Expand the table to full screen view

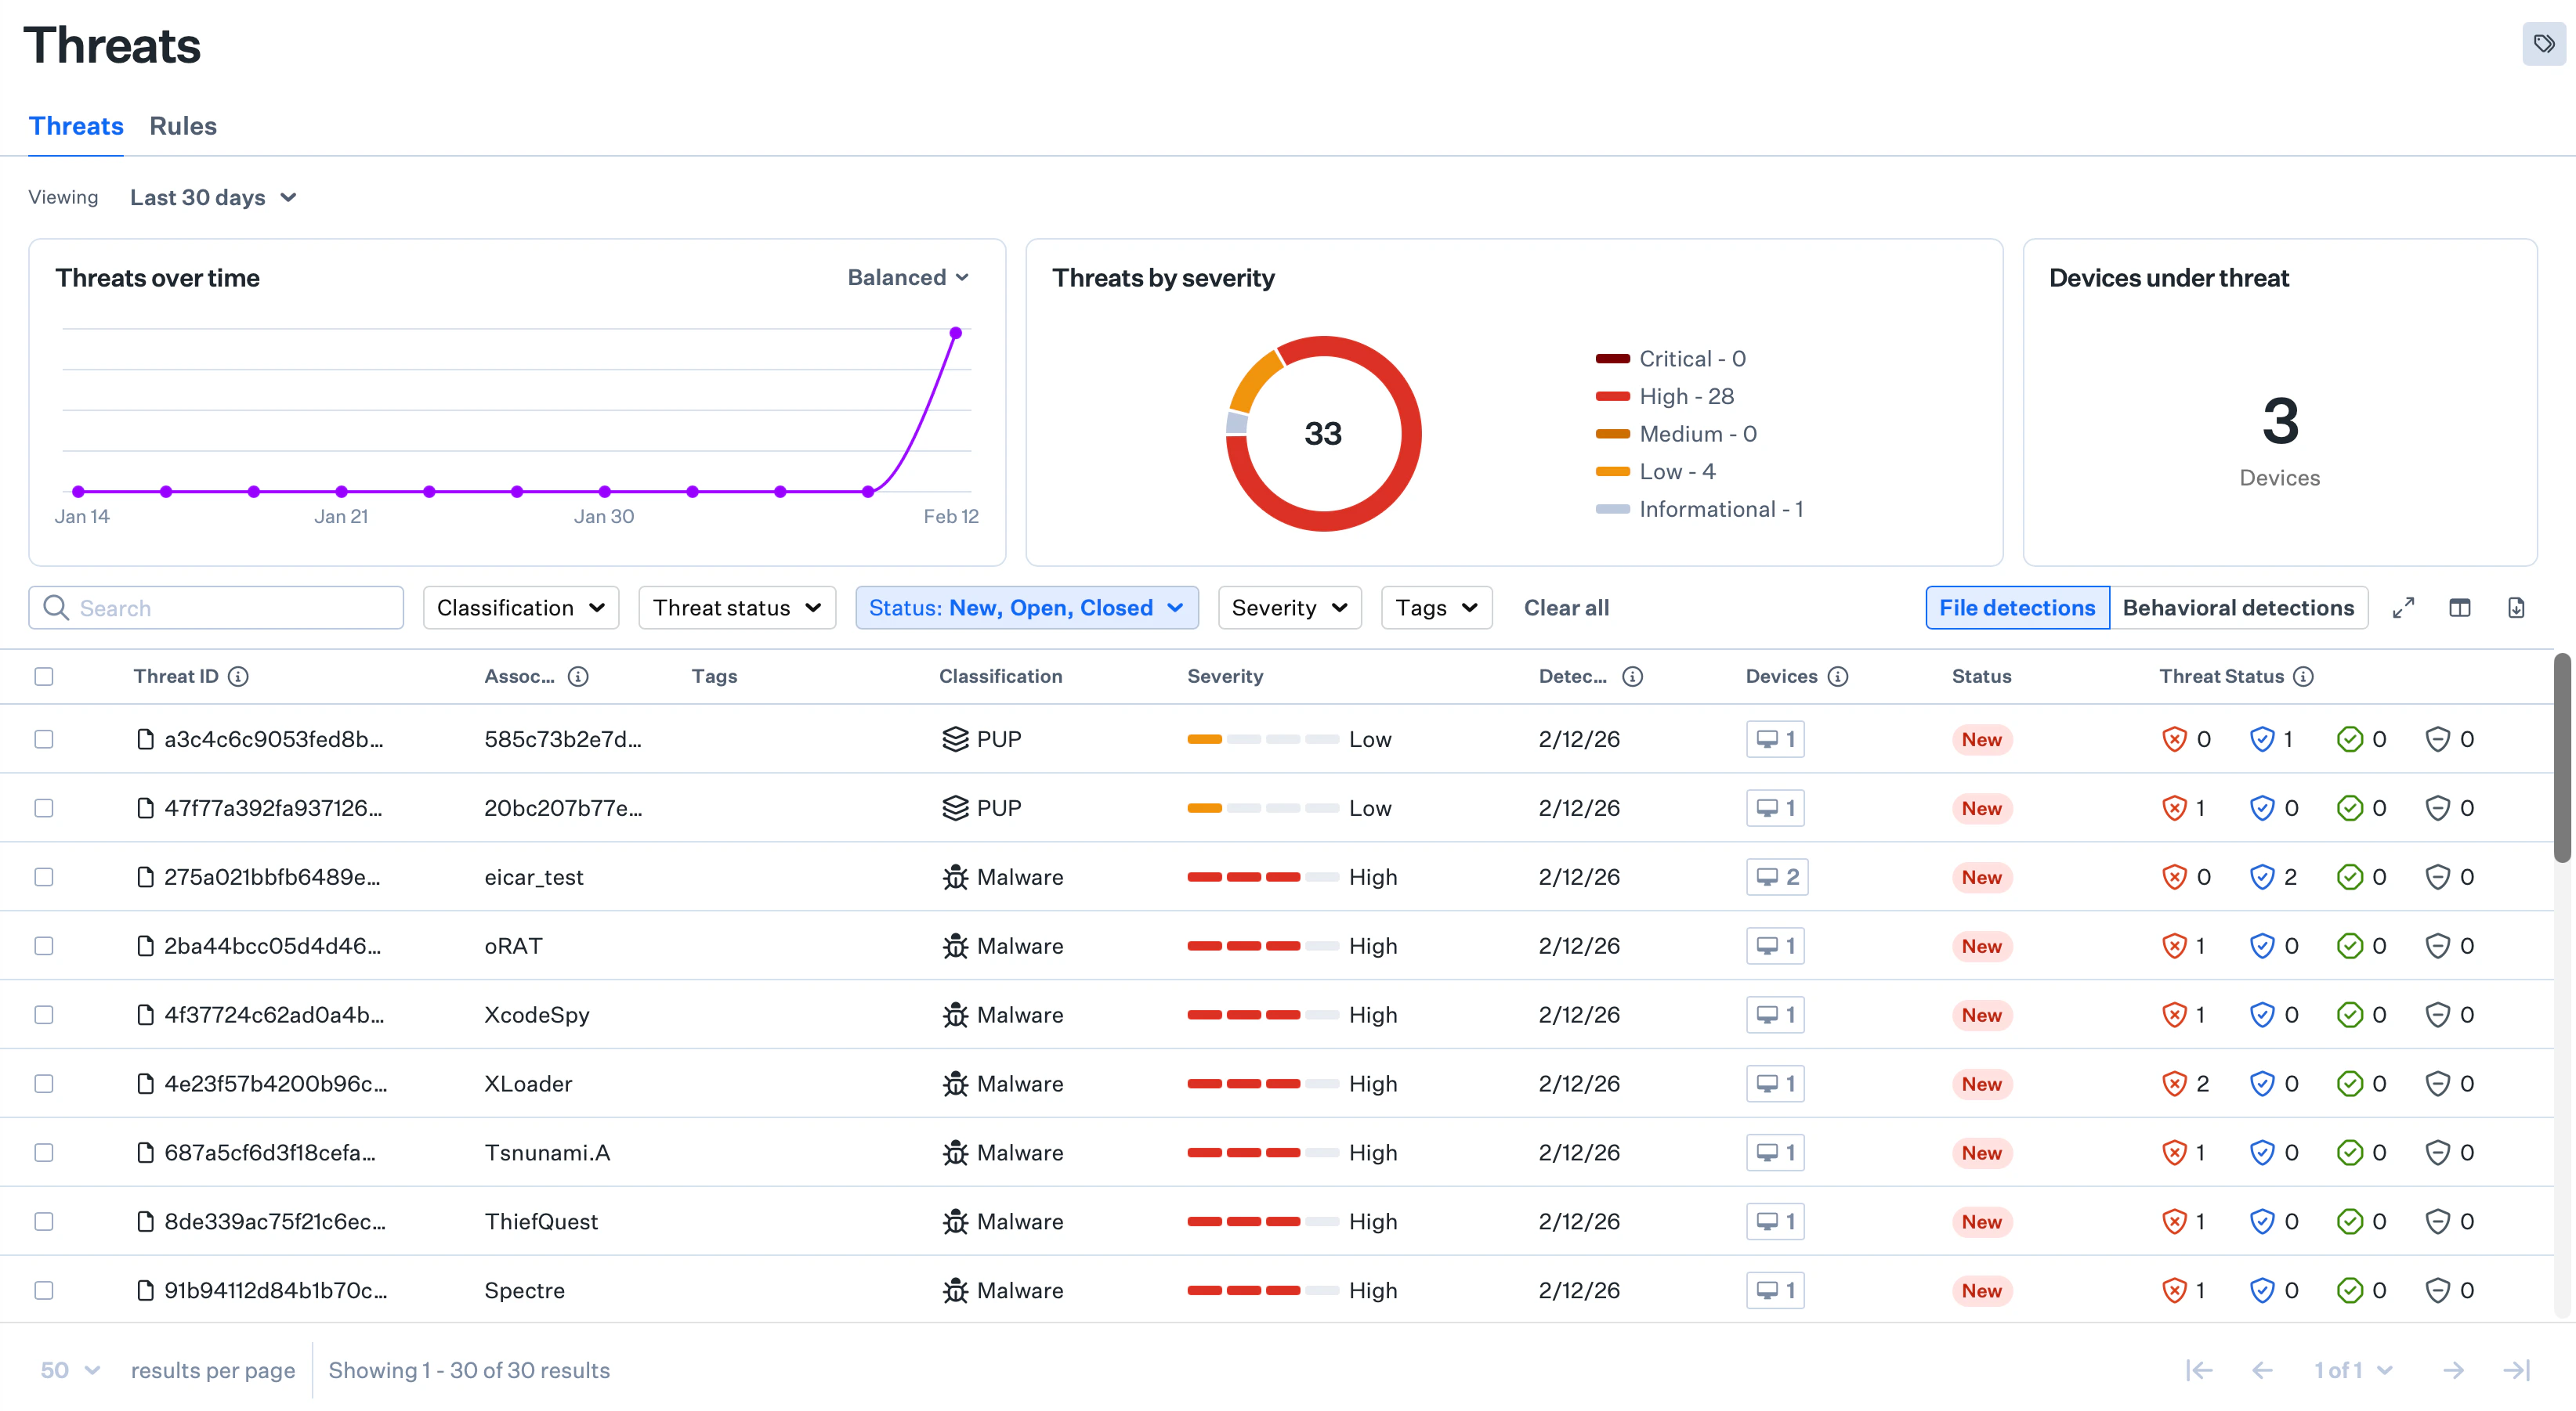(x=2404, y=607)
